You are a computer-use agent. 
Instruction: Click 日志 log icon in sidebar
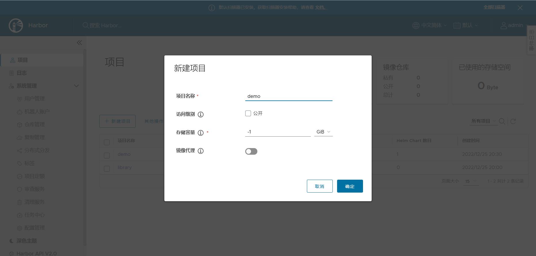(12, 73)
